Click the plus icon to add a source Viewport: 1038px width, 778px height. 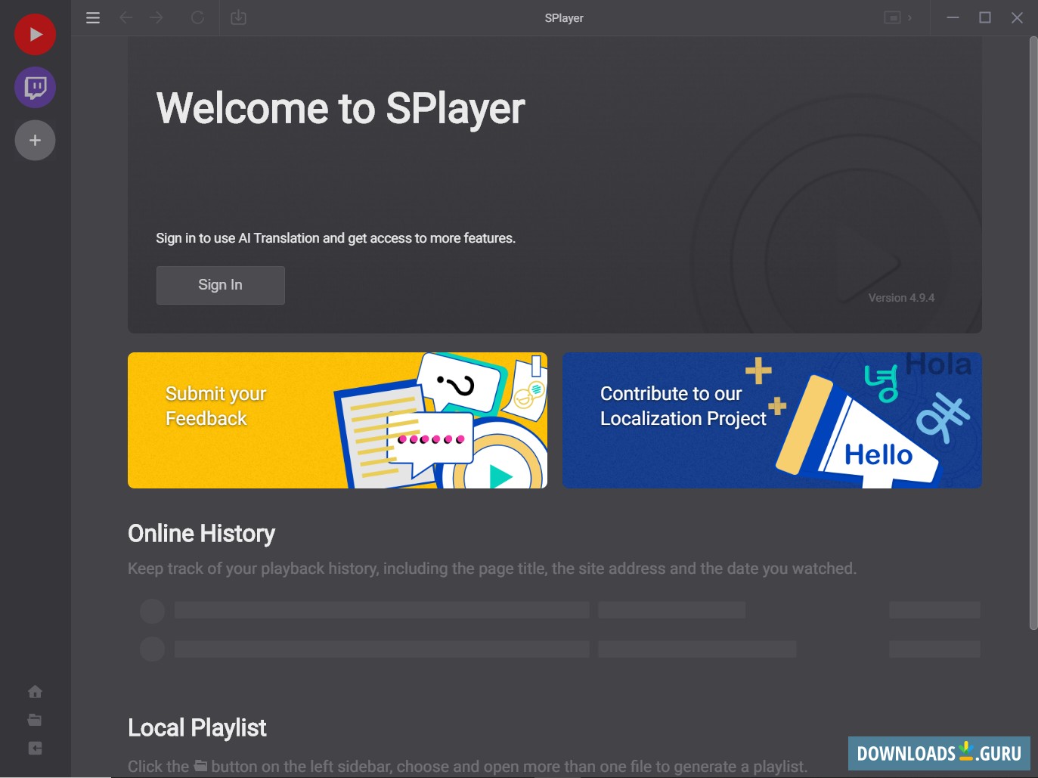click(35, 140)
